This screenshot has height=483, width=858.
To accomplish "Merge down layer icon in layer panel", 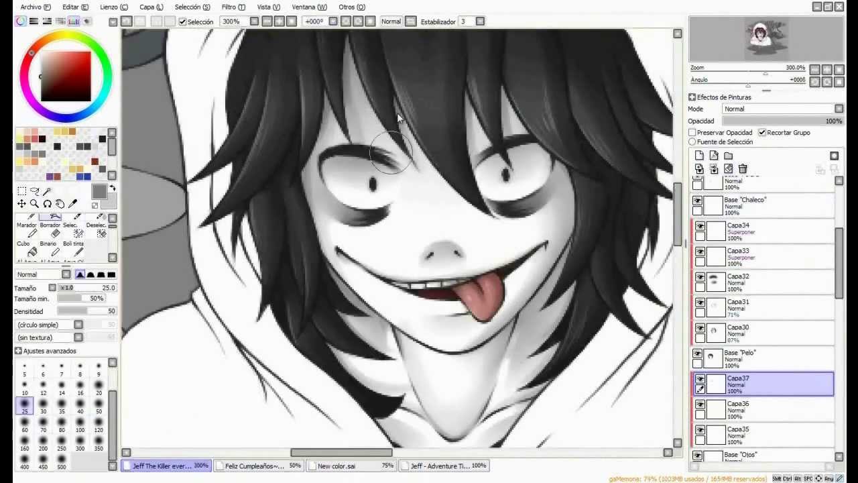I will 714,168.
